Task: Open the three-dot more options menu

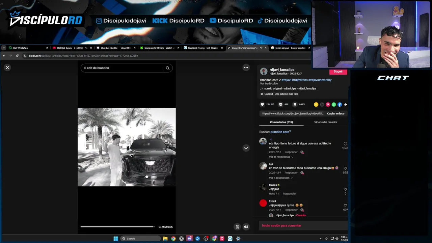Action: tap(246, 67)
